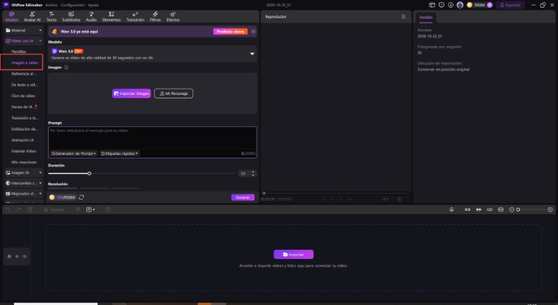558x305 pixels.
Task: Click the timeline zoom out icon
Action: click(511, 209)
